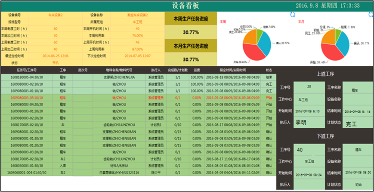Viewport: 374px width, 192px height.
Task: Click the 工序号 field showing 20
Action: [x=309, y=87]
